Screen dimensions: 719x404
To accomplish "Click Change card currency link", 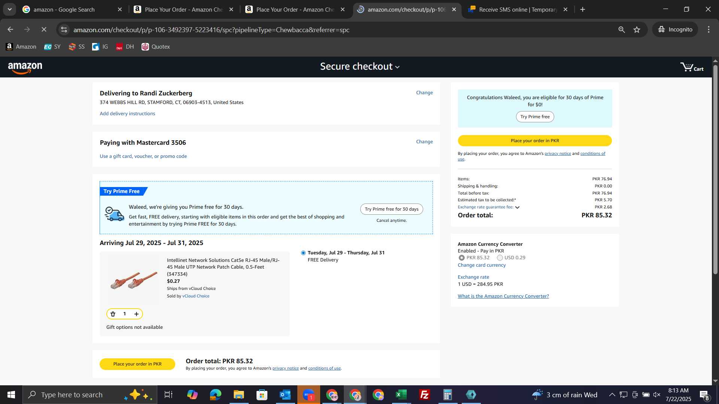I will (482, 265).
